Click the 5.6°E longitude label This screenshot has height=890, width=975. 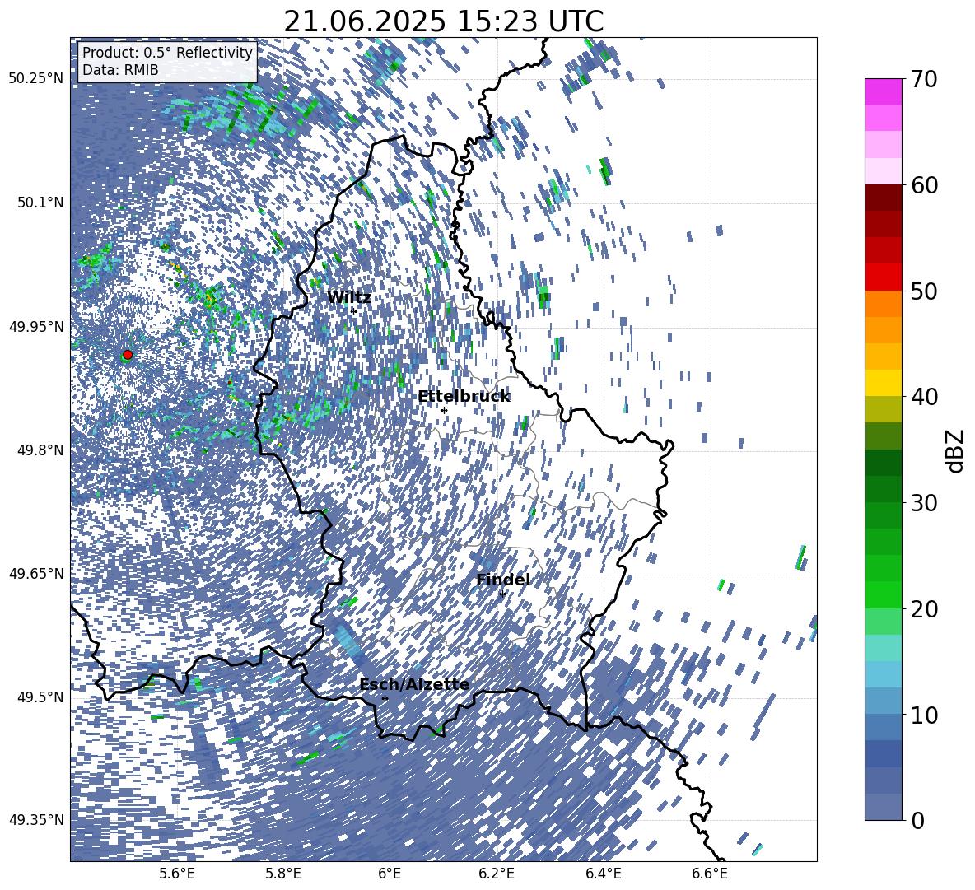tap(177, 874)
